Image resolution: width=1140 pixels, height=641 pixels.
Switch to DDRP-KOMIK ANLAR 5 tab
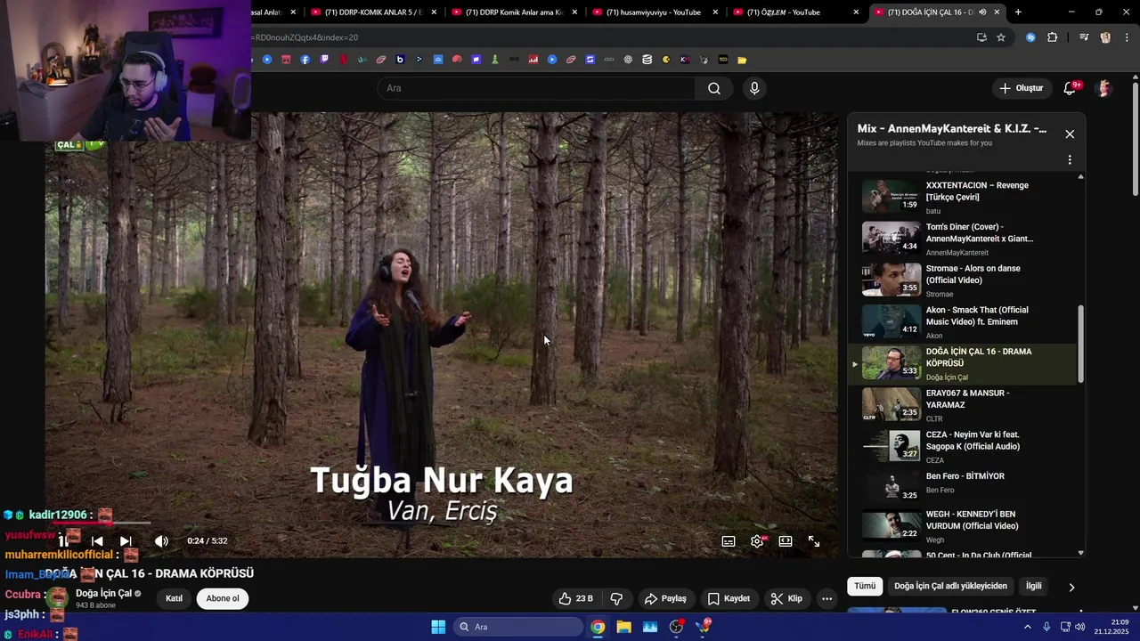374,12
